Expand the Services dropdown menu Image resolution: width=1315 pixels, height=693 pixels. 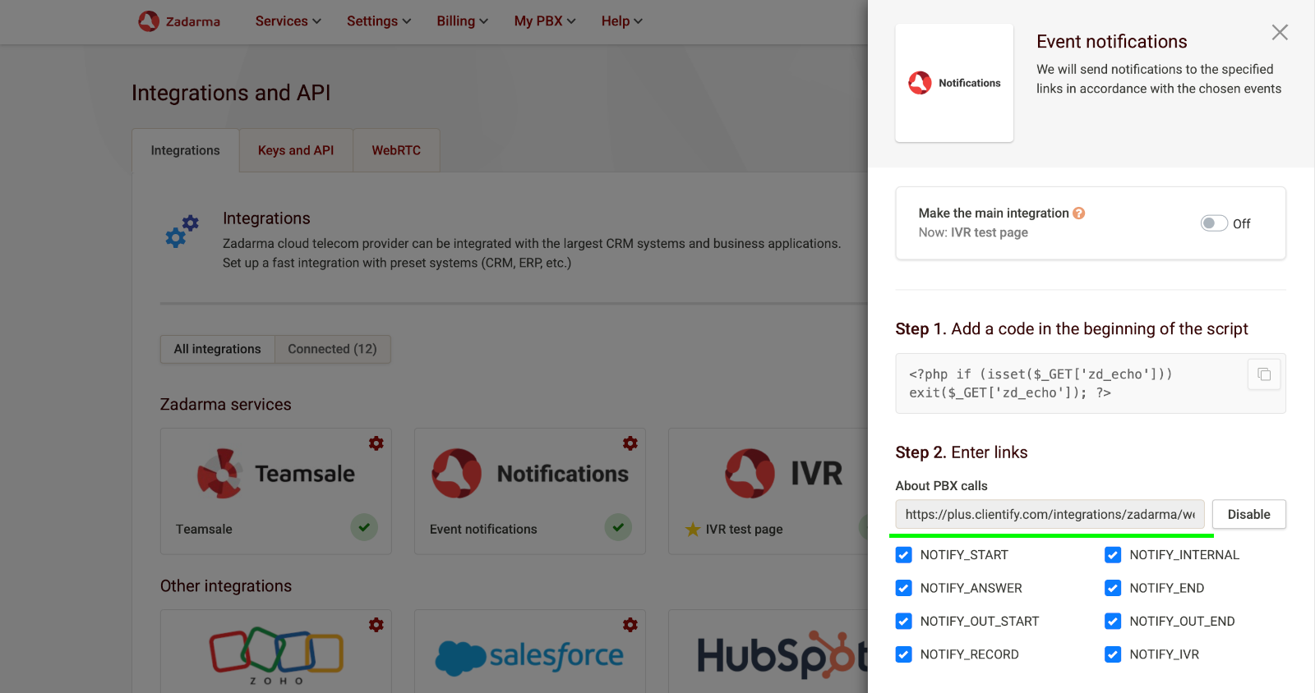288,21
